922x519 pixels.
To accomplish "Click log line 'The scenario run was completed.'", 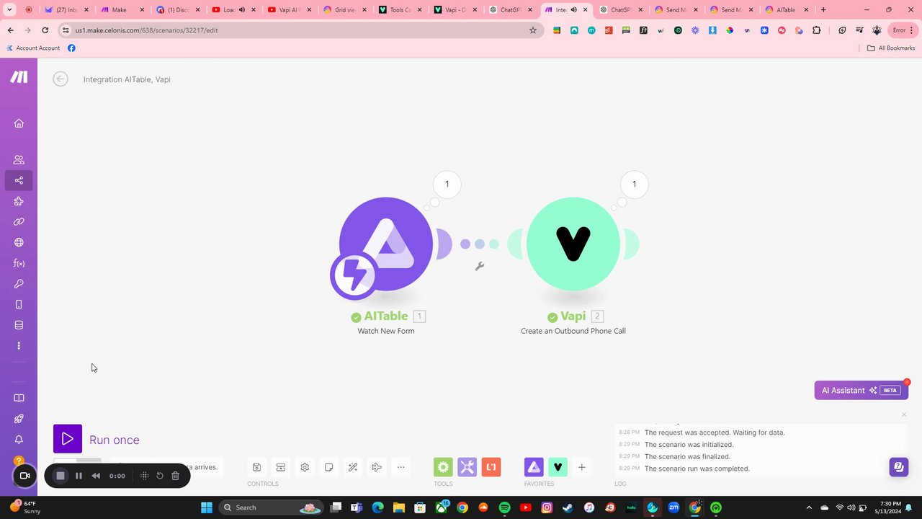I will click(x=697, y=469).
